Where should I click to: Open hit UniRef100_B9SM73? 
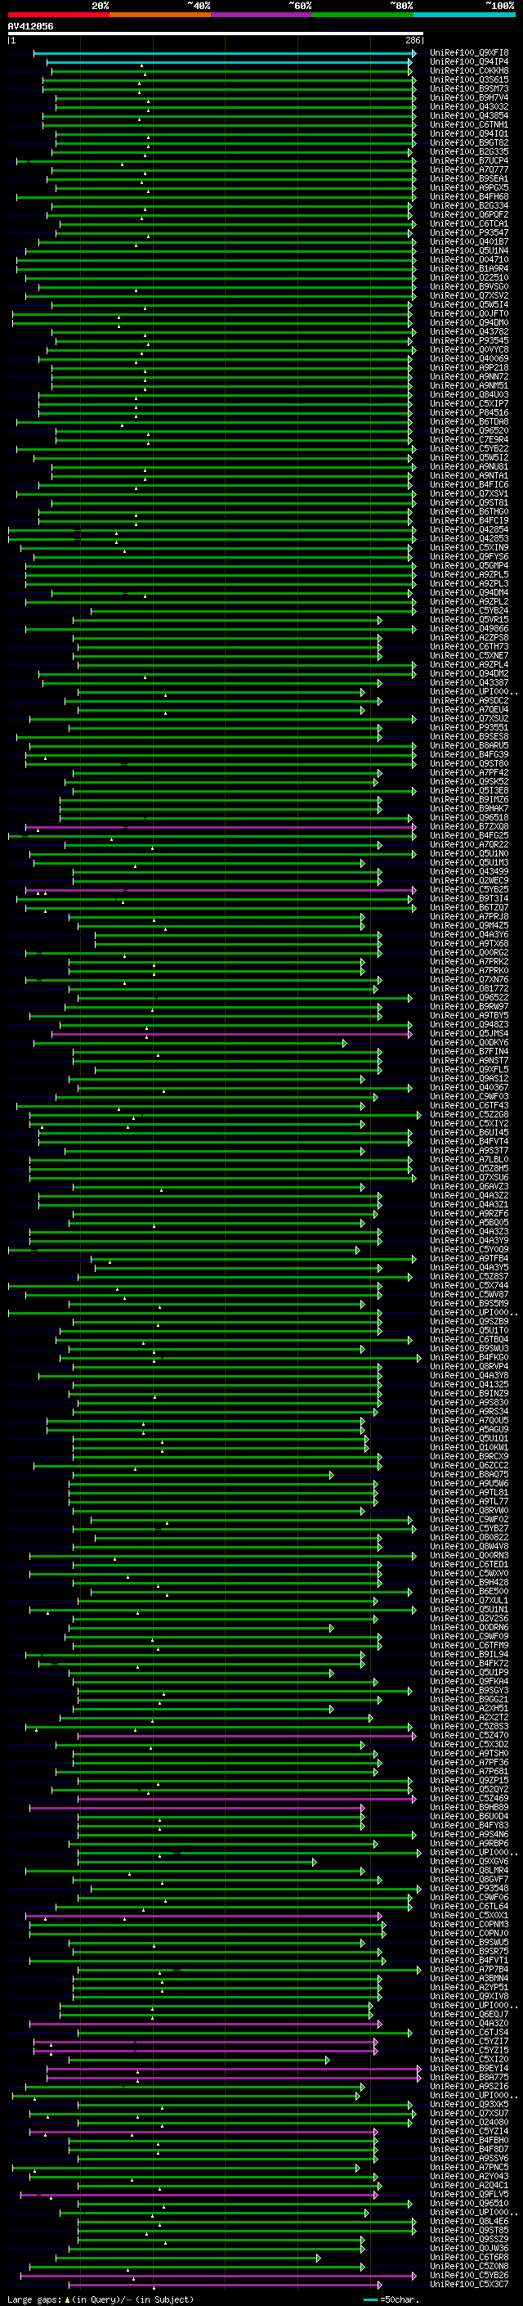tap(469, 88)
